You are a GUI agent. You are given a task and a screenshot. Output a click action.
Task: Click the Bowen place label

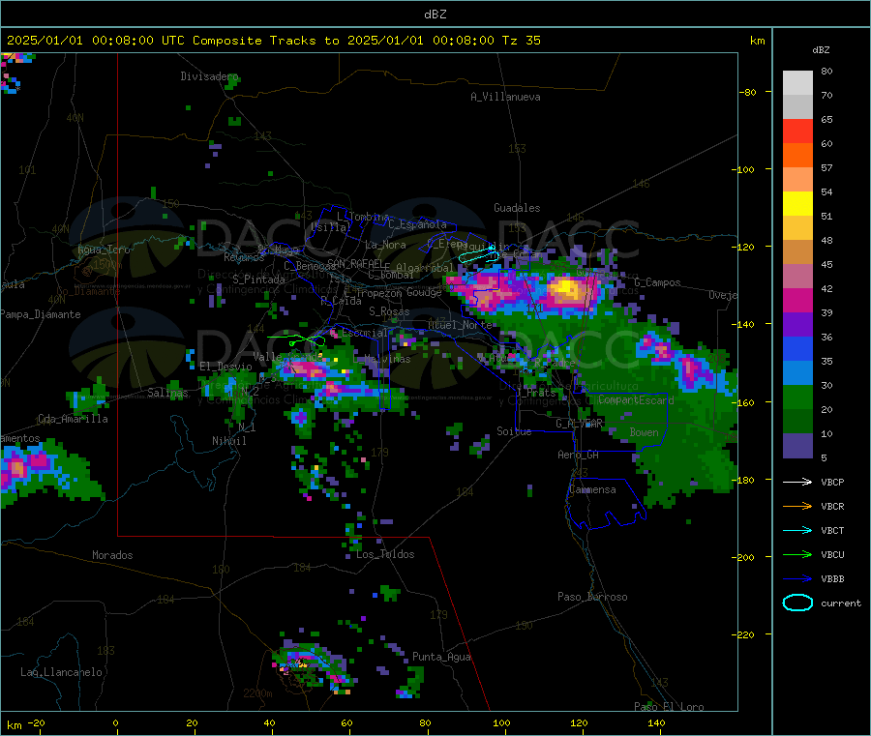click(x=644, y=432)
